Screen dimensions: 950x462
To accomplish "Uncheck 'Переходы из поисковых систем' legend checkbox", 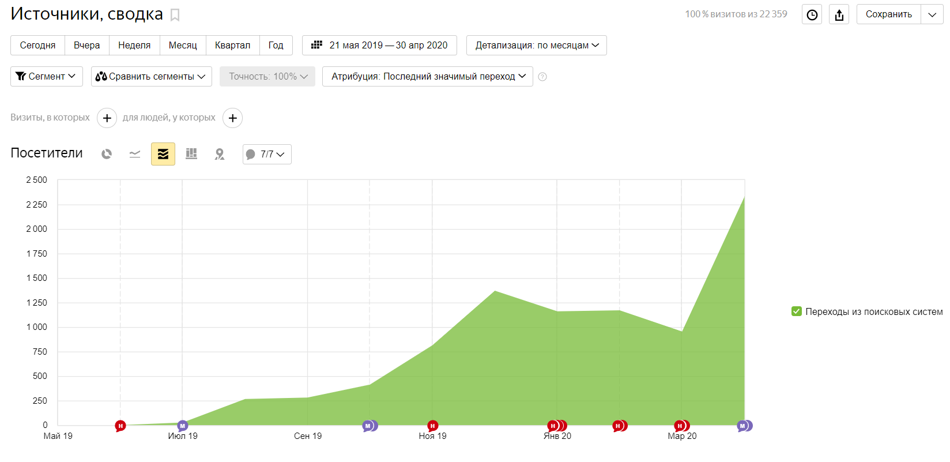I will click(797, 311).
